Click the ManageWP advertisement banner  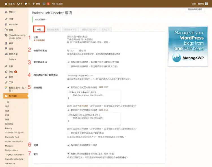point(188,46)
